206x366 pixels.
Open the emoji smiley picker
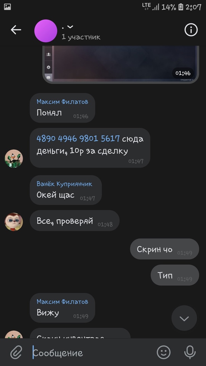pos(164,352)
